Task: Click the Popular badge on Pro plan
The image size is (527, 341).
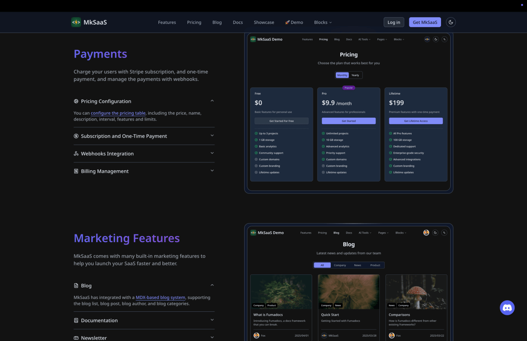Action: (x=349, y=88)
